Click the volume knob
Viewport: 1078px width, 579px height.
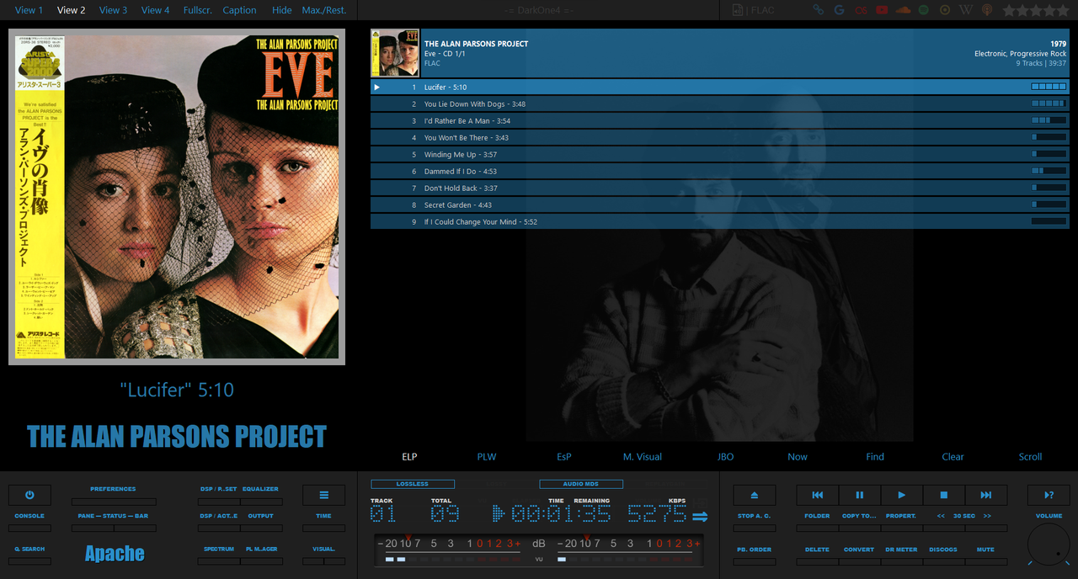click(1049, 544)
